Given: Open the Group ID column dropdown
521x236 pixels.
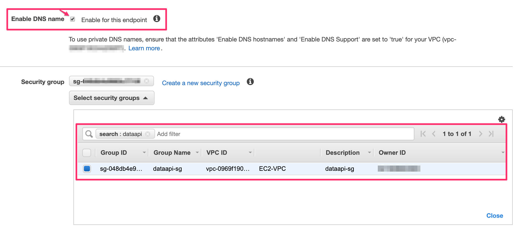Looking at the screenshot, I should coord(144,152).
